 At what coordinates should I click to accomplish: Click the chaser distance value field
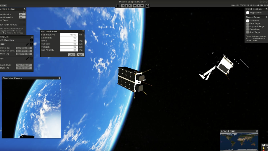[x=24, y=48]
